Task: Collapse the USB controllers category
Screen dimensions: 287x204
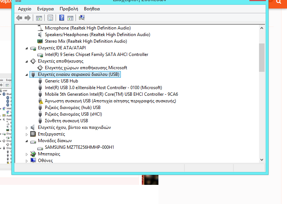Action: tap(27, 75)
